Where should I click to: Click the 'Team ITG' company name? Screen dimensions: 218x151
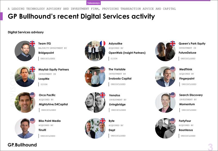[x=45, y=44]
